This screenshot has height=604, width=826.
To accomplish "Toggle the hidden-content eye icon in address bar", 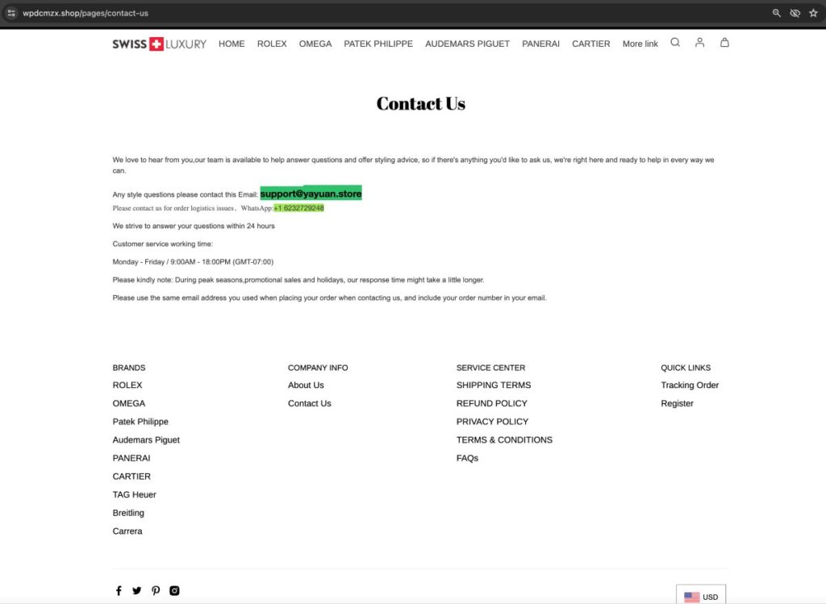I will (795, 13).
